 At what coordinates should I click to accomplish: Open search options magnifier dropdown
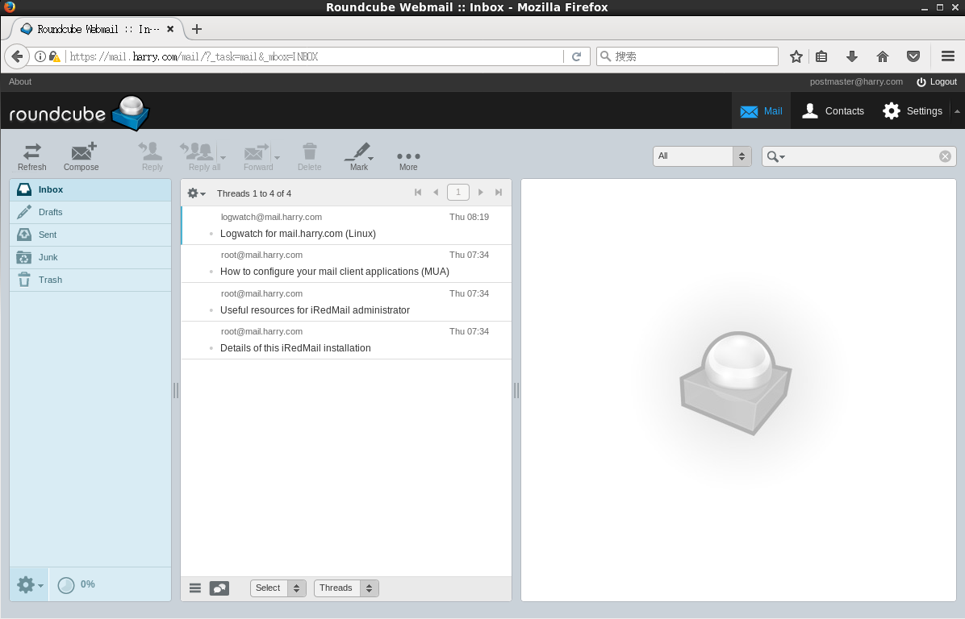click(775, 156)
